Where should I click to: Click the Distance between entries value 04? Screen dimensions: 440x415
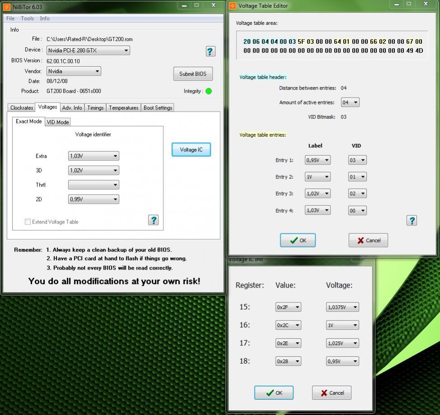[x=344, y=88]
